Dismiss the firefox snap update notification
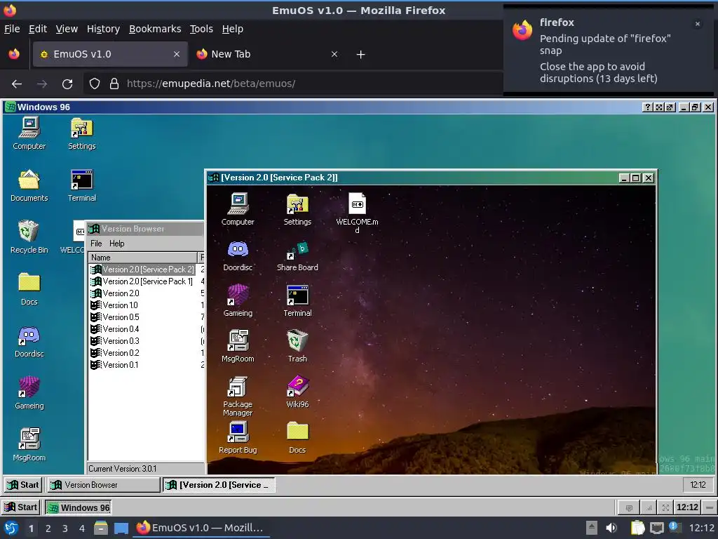The height and width of the screenshot is (539, 718). [698, 24]
